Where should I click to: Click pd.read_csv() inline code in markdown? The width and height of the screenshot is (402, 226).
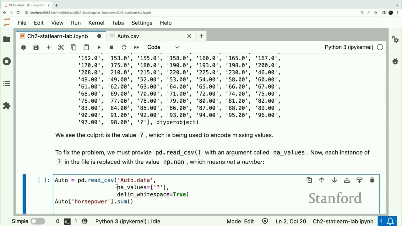tap(178, 153)
